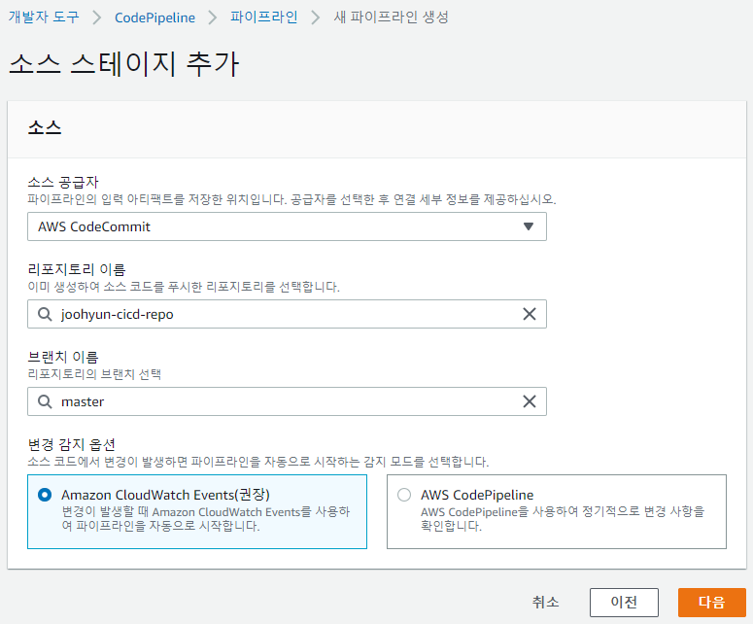Image resolution: width=753 pixels, height=624 pixels.
Task: Clear the master branch field with X
Action: tap(530, 401)
